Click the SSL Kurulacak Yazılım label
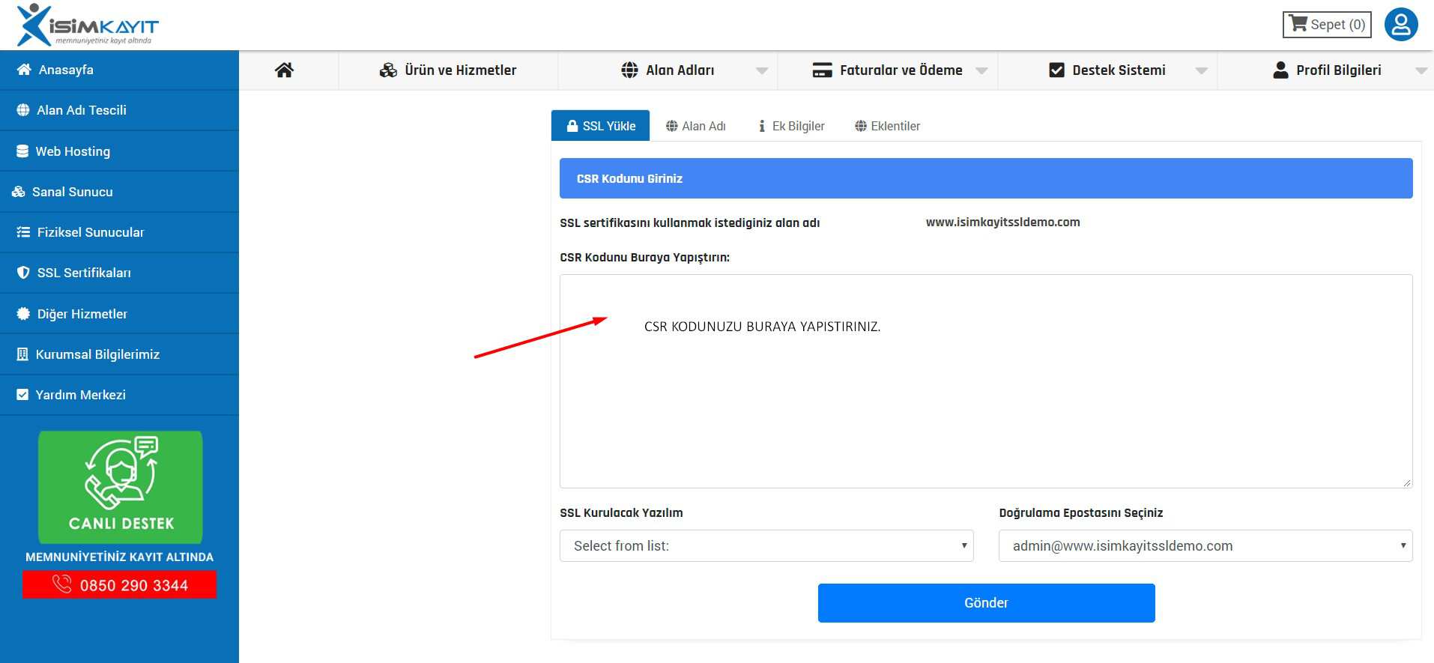 point(621,512)
